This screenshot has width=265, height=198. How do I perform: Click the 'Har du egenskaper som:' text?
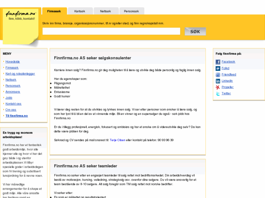click(71, 79)
